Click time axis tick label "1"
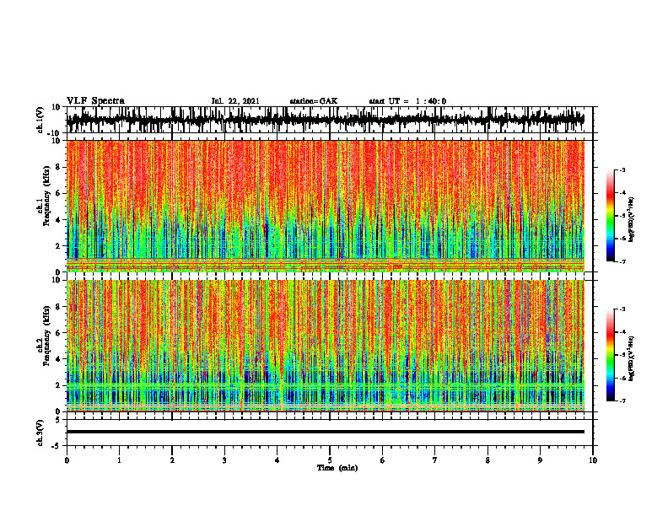Image resolution: width=668 pixels, height=516 pixels. (x=119, y=460)
